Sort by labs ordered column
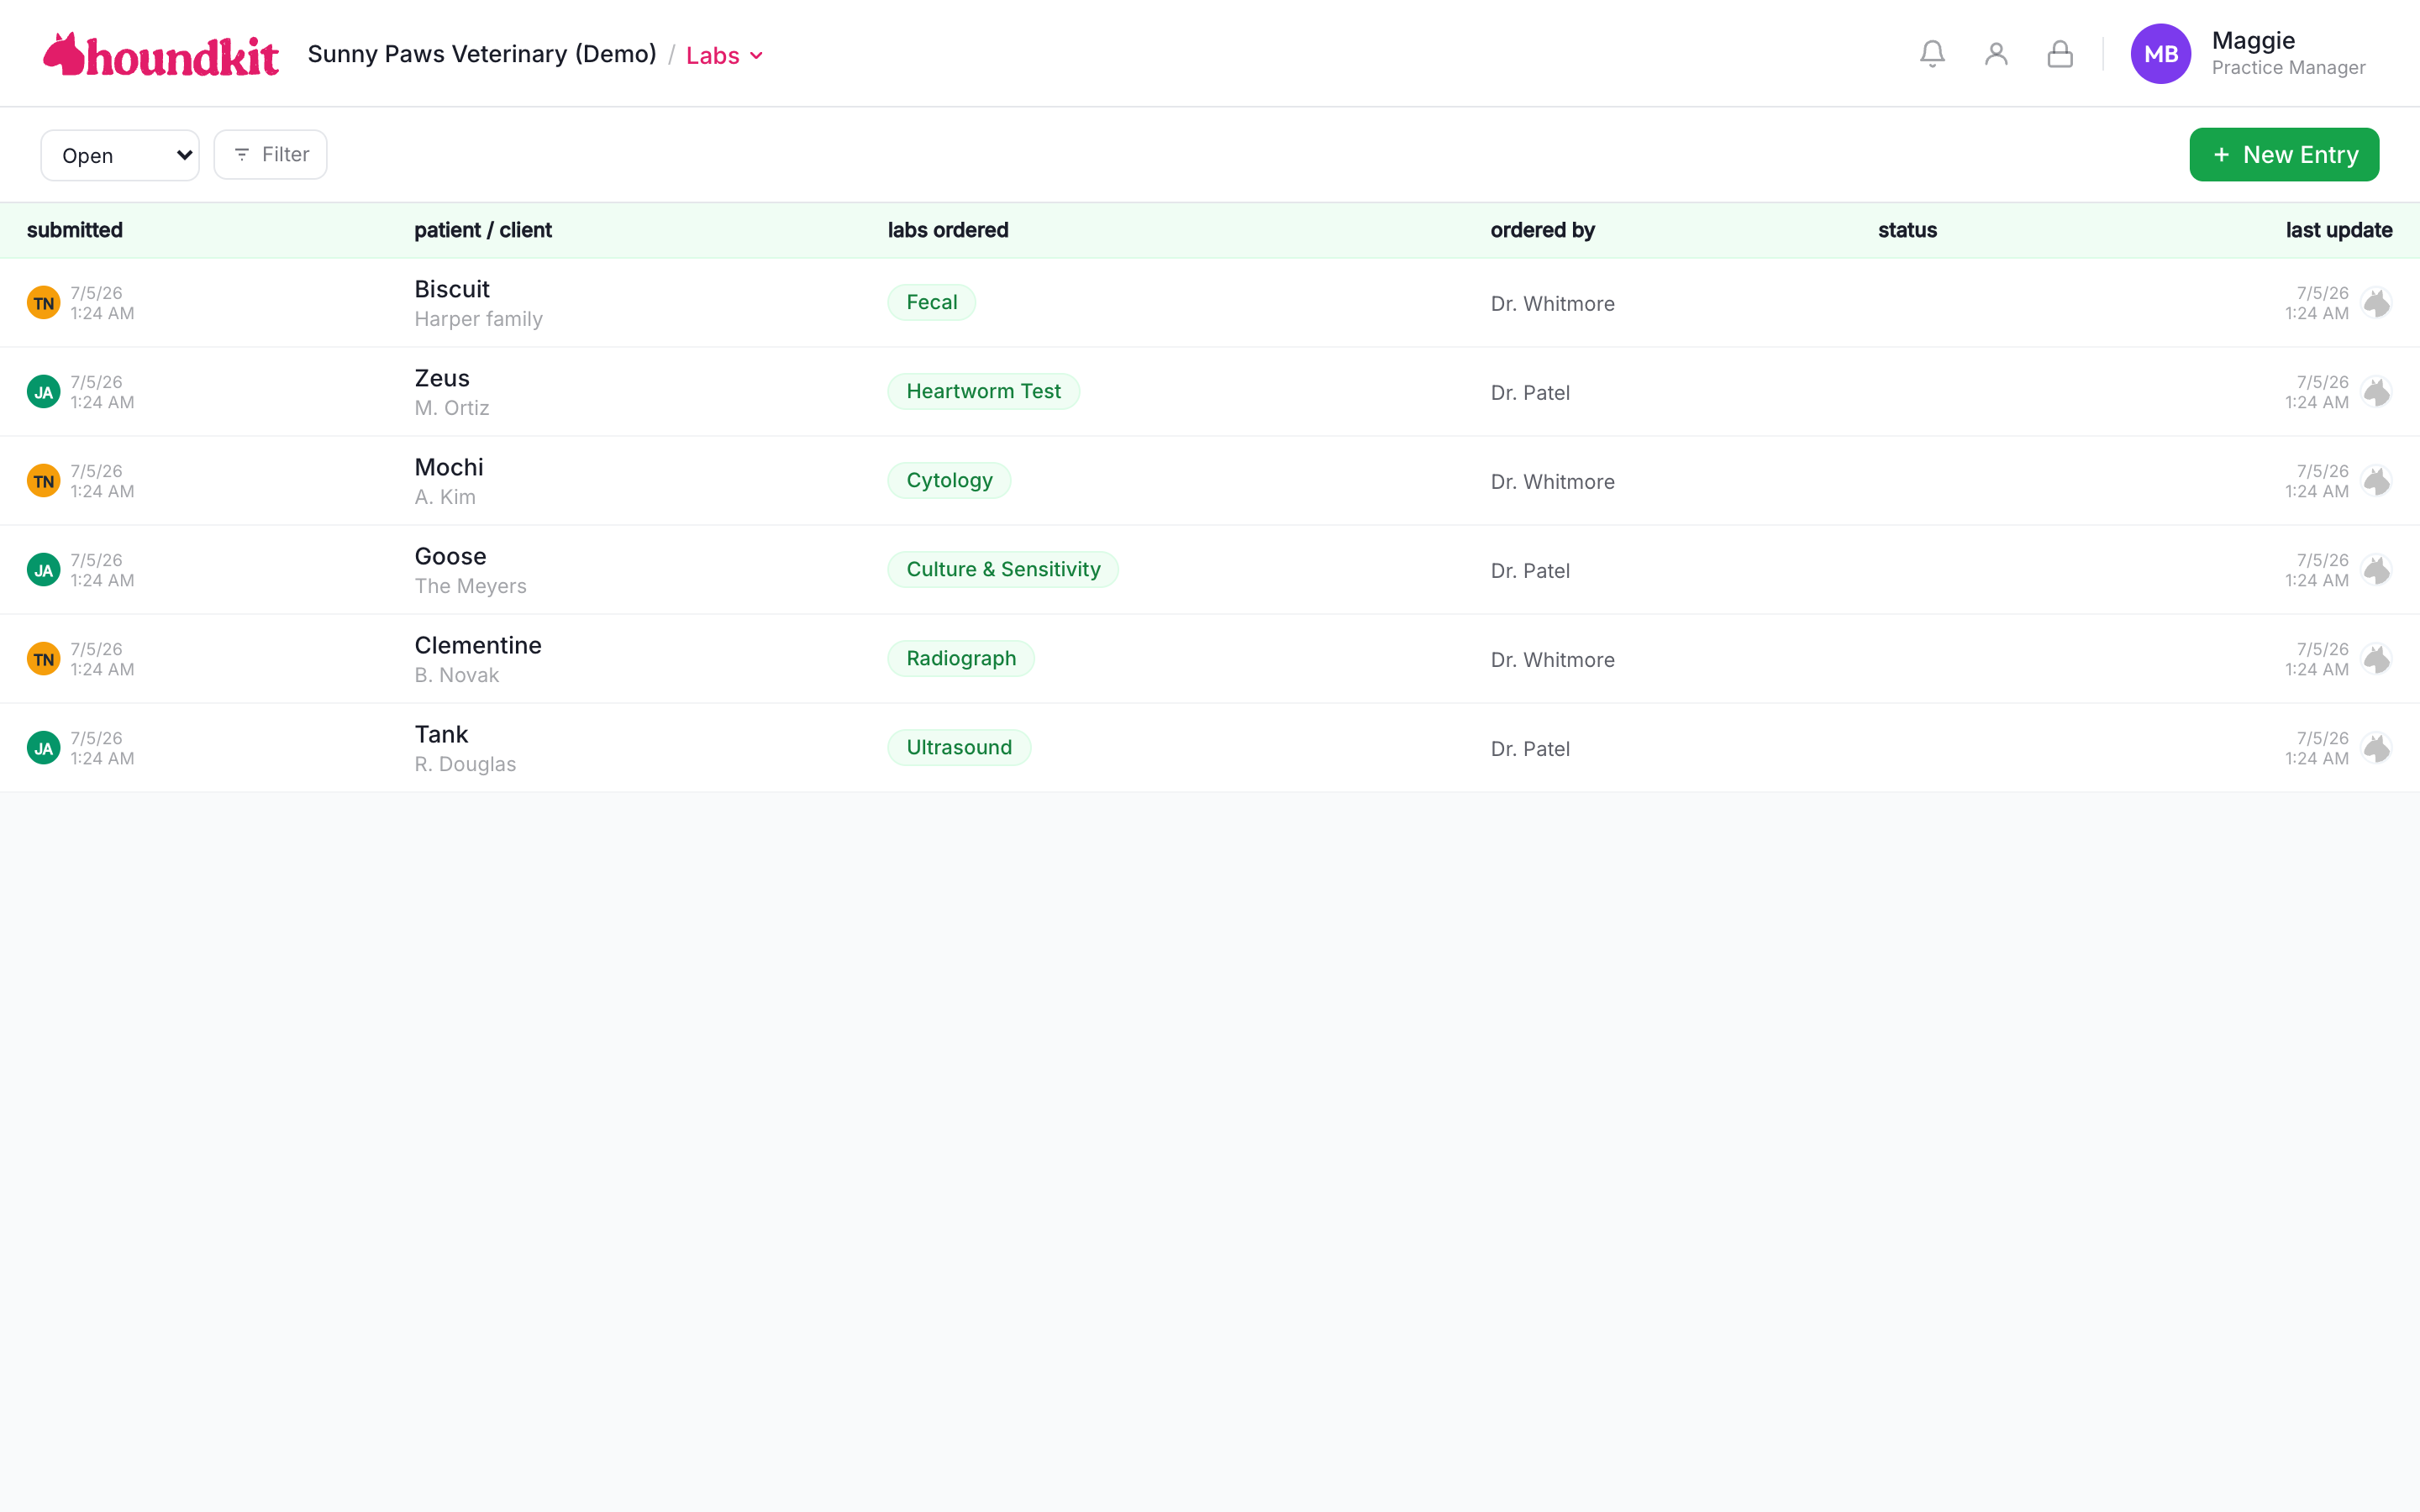This screenshot has width=2420, height=1512. pyautogui.click(x=948, y=230)
